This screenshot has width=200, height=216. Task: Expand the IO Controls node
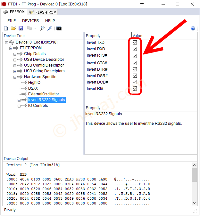click(19, 106)
